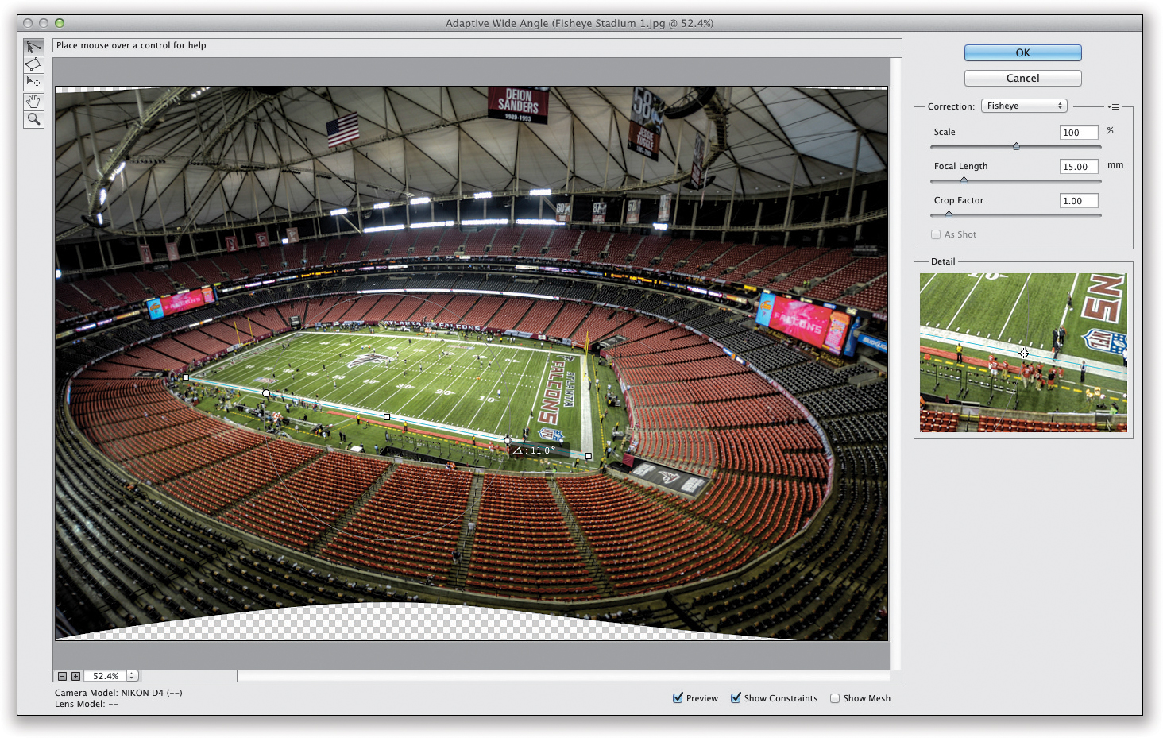Click the 'Lens Model: --' text
This screenshot has height=738, width=1163.
(x=86, y=704)
